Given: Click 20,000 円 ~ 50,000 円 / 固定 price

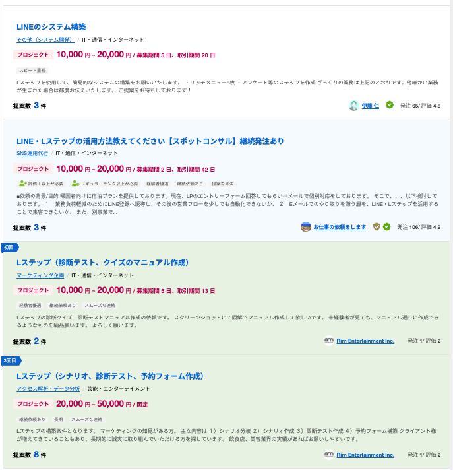Looking at the screenshot, I should pyautogui.click(x=102, y=404).
